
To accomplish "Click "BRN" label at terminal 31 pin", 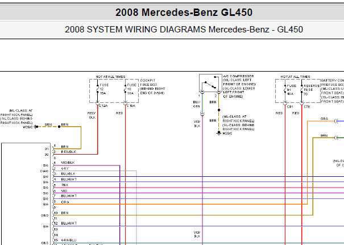I will pyautogui.click(x=65, y=147).
